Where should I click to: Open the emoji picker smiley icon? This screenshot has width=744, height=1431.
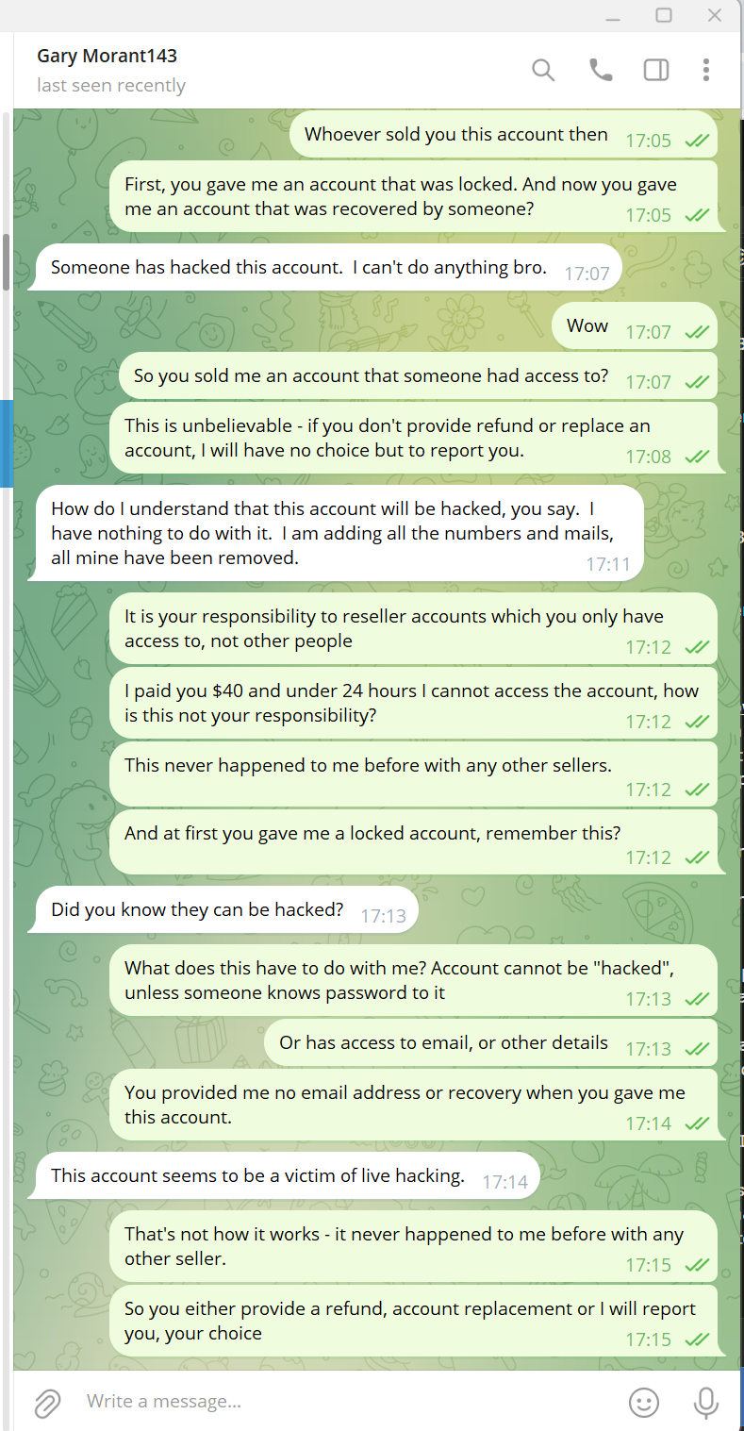pos(644,1402)
